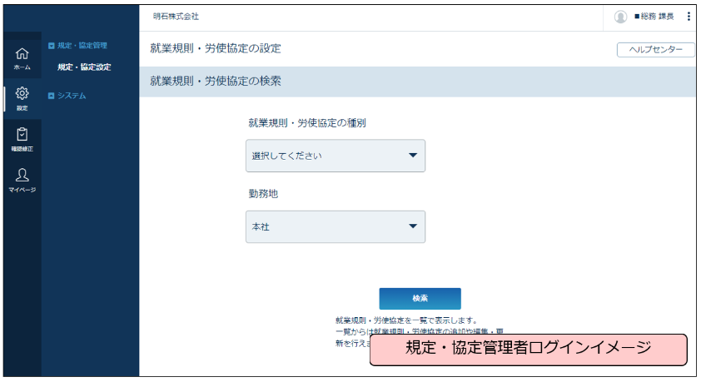Click the 勤務地 field label
Image resolution: width=701 pixels, height=382 pixels.
[263, 193]
